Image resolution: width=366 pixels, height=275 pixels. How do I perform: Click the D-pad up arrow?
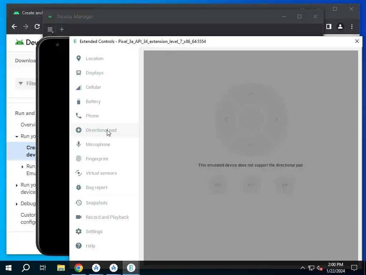point(251,95)
